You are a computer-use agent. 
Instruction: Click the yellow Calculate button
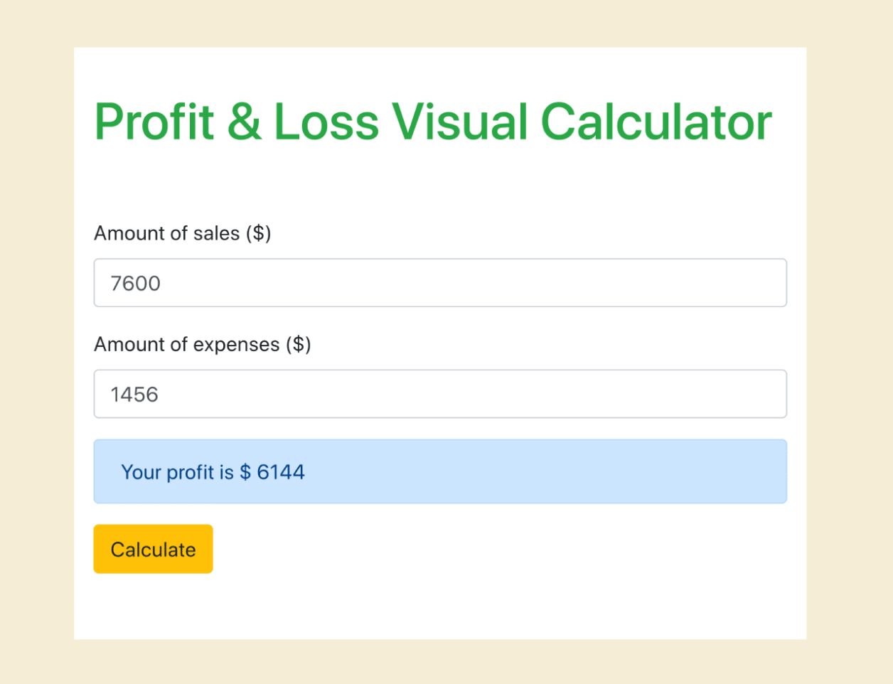click(x=153, y=549)
